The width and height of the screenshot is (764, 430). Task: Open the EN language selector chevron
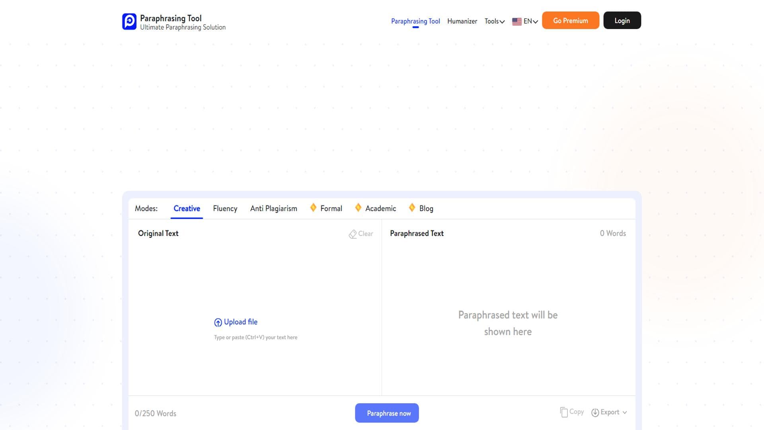pyautogui.click(x=535, y=22)
